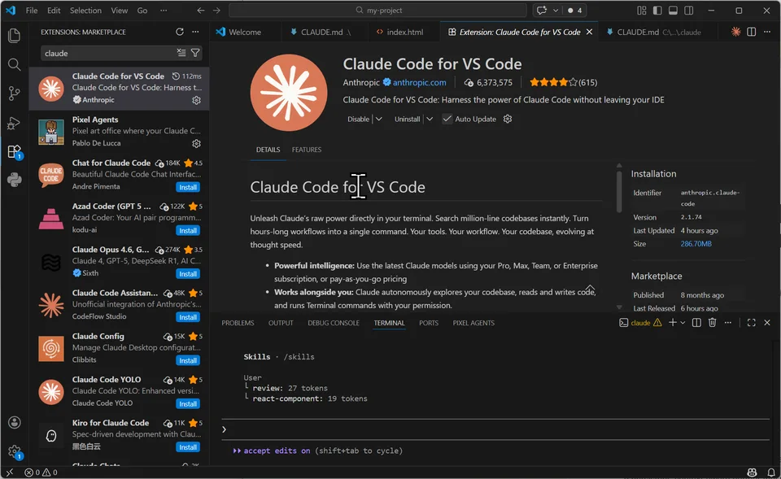Viewport: 781px width, 479px height.
Task: Click the extension details scrollbar thumb
Action: click(619, 191)
